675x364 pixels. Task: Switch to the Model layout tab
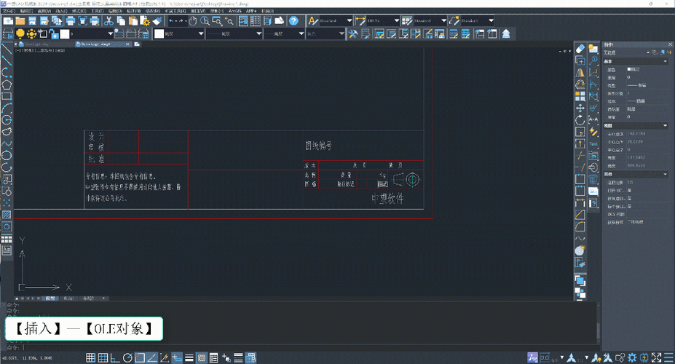tap(50, 298)
